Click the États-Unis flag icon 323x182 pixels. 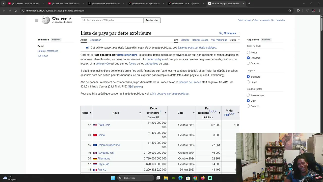pos(95,125)
